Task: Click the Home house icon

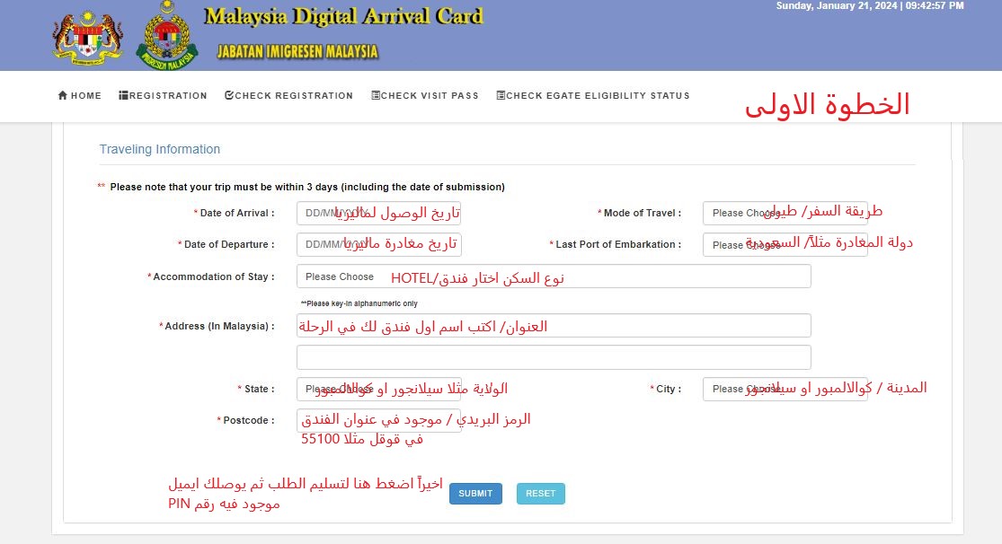Action: (63, 95)
